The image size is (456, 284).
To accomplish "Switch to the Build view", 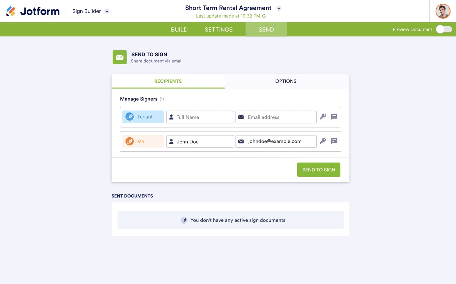I will click(179, 29).
